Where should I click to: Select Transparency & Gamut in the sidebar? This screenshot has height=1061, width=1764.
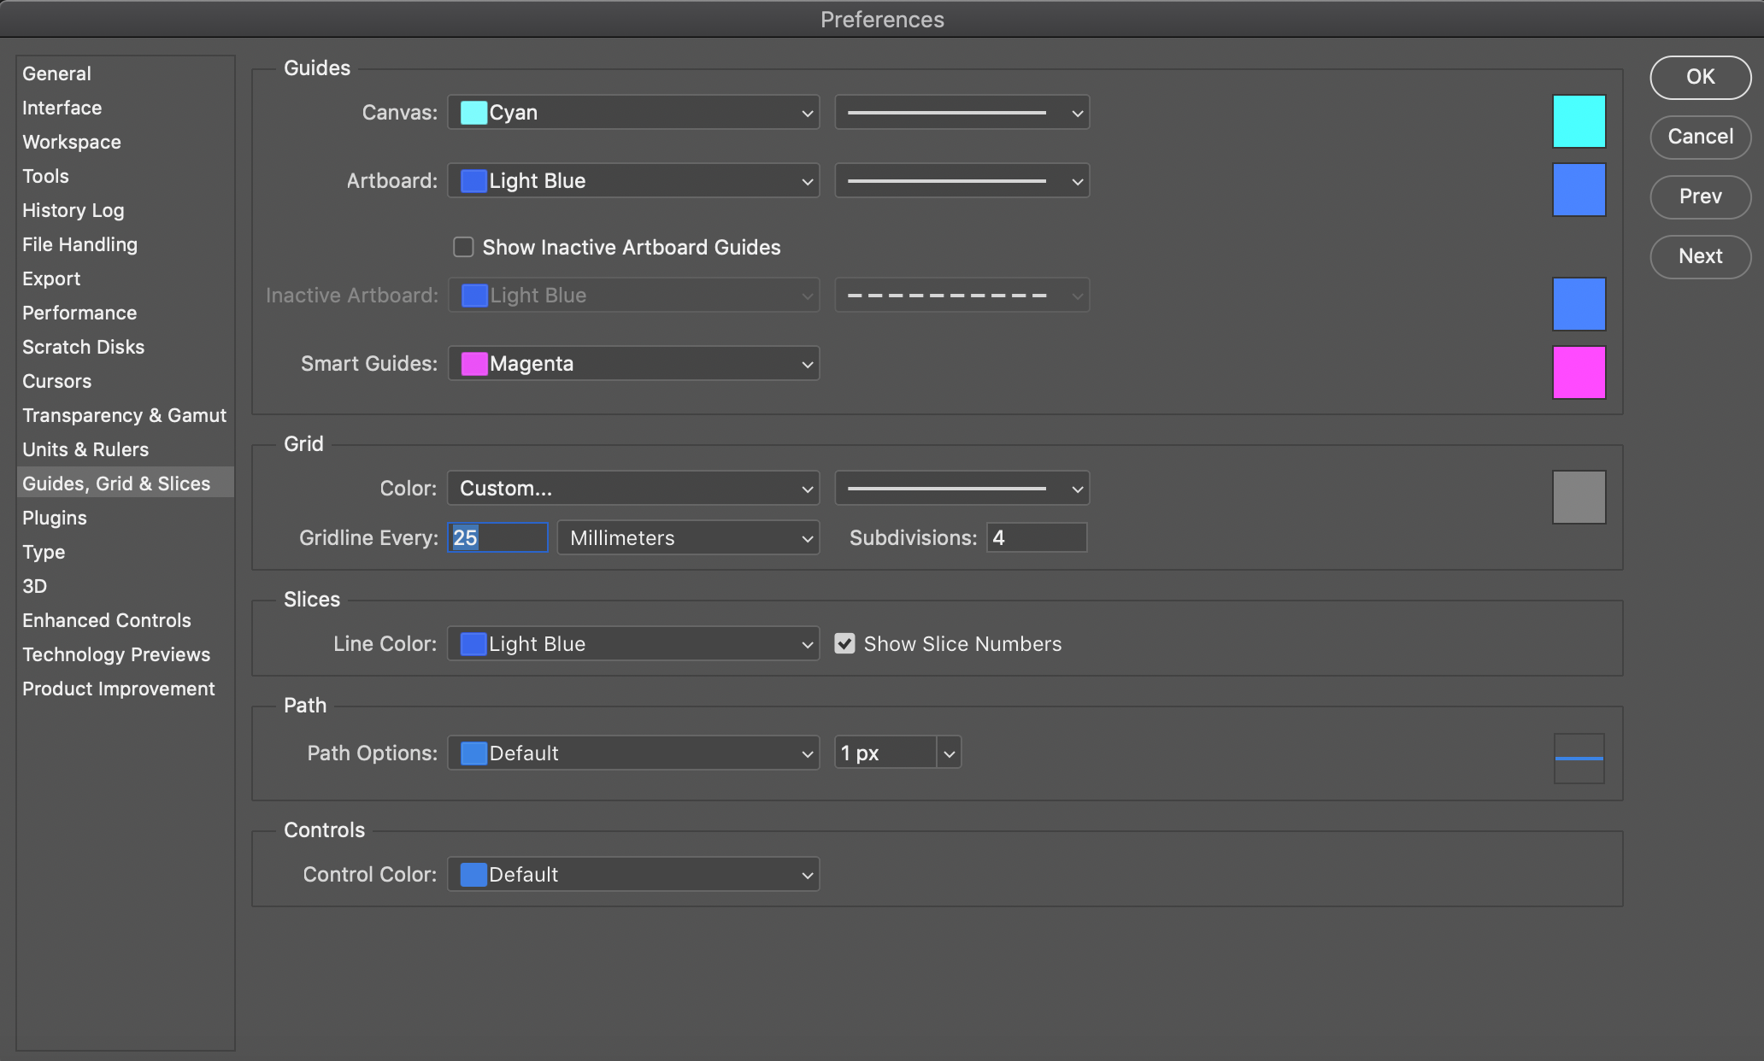[x=124, y=415]
